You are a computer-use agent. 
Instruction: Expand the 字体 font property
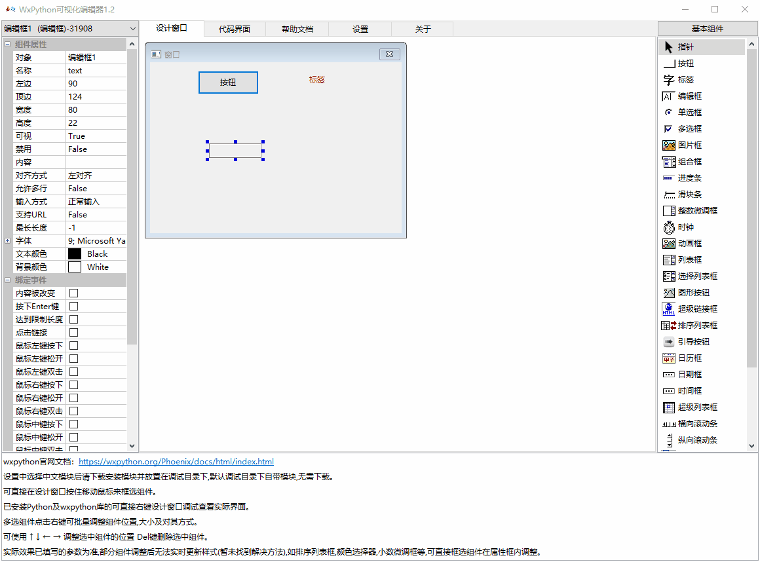click(7, 241)
